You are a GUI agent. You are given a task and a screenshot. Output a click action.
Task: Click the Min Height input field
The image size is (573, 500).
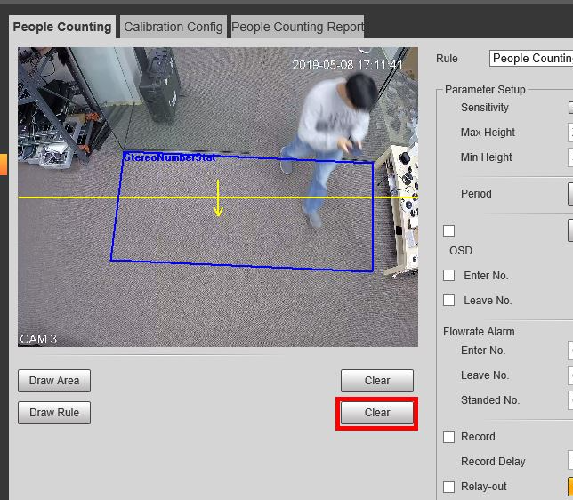[569, 157]
